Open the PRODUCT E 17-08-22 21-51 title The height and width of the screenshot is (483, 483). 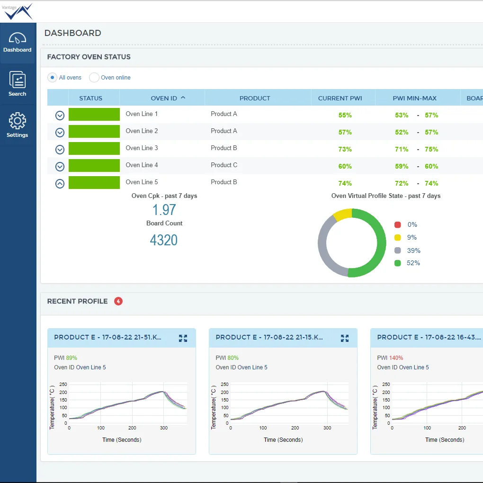107,337
